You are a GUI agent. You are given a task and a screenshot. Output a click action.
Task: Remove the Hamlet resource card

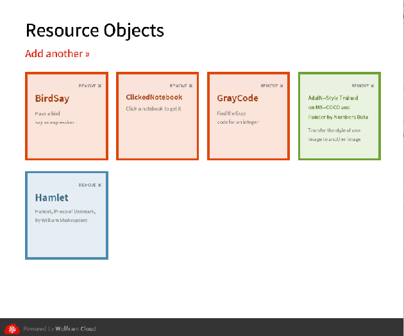click(90, 185)
